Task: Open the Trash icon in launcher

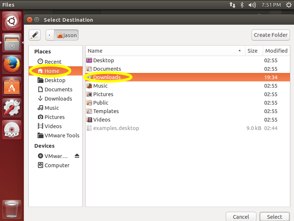Action: click(12, 209)
